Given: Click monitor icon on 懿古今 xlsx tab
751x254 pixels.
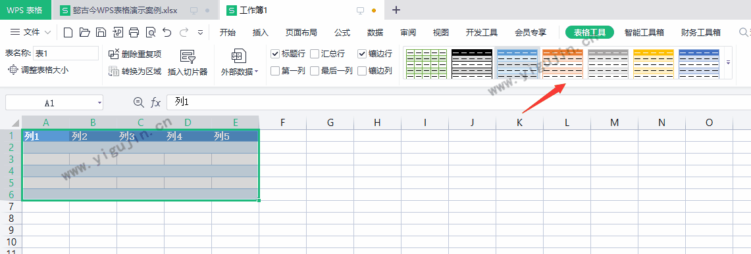Looking at the screenshot, I should [194, 10].
